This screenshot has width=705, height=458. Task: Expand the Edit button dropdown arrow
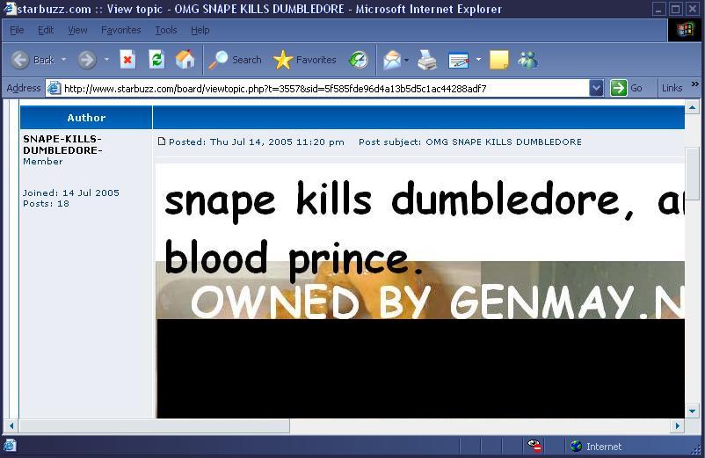pyautogui.click(x=478, y=59)
